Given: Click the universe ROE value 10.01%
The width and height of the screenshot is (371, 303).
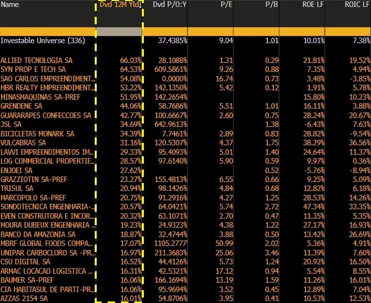Looking at the screenshot, I should 314,41.
